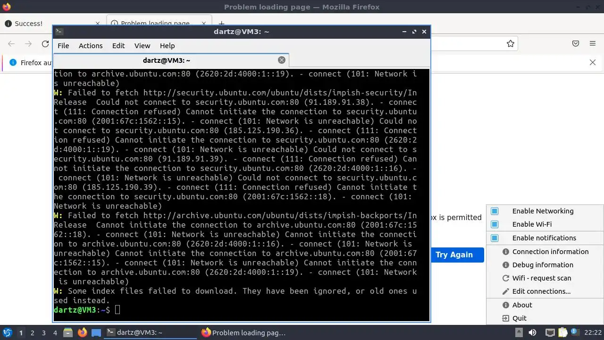Quit the network applet
This screenshot has height=340, width=604.
coord(545,318)
